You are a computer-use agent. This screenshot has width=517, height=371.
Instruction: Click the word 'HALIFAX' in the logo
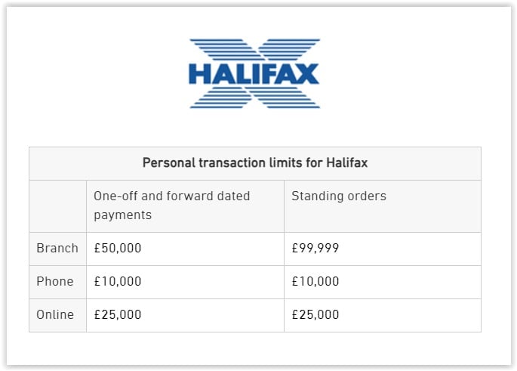coord(254,73)
